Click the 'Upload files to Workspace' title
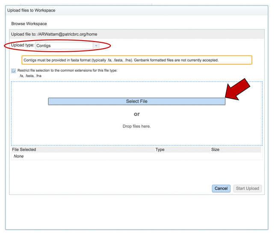 [x=31, y=10]
